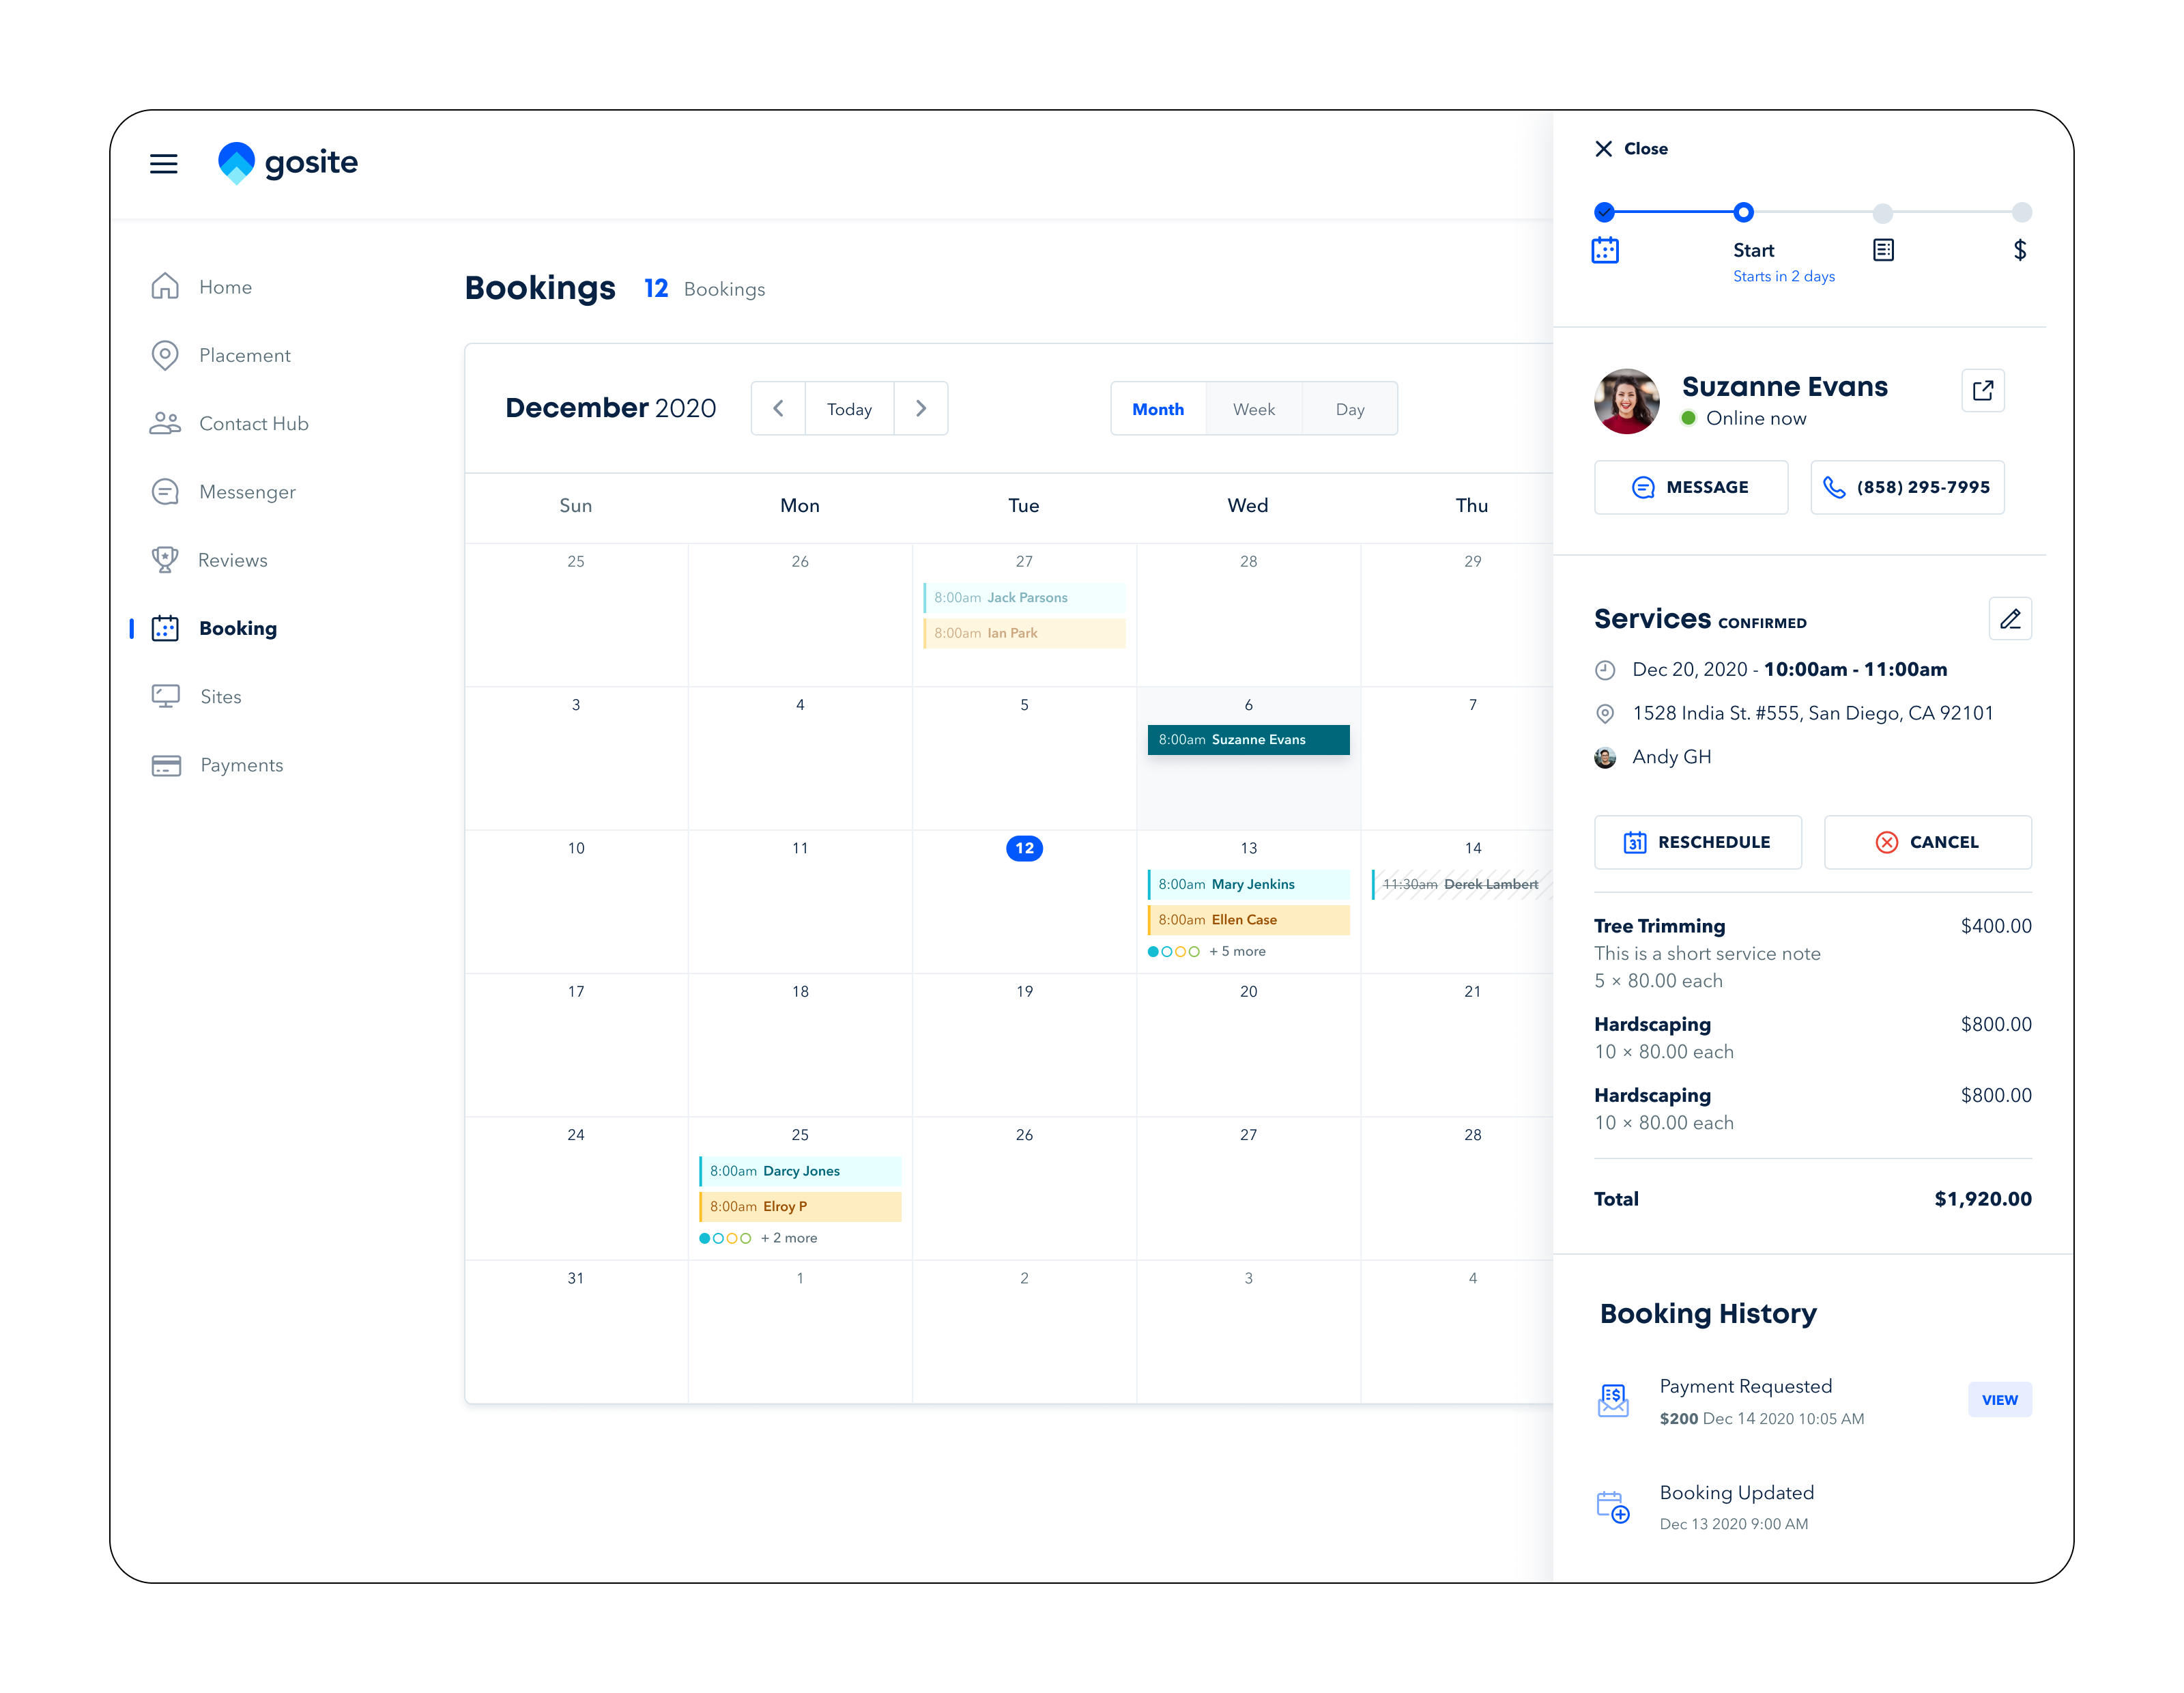Switch calendar to Week view
This screenshot has height=1693, width=2184.
1253,409
